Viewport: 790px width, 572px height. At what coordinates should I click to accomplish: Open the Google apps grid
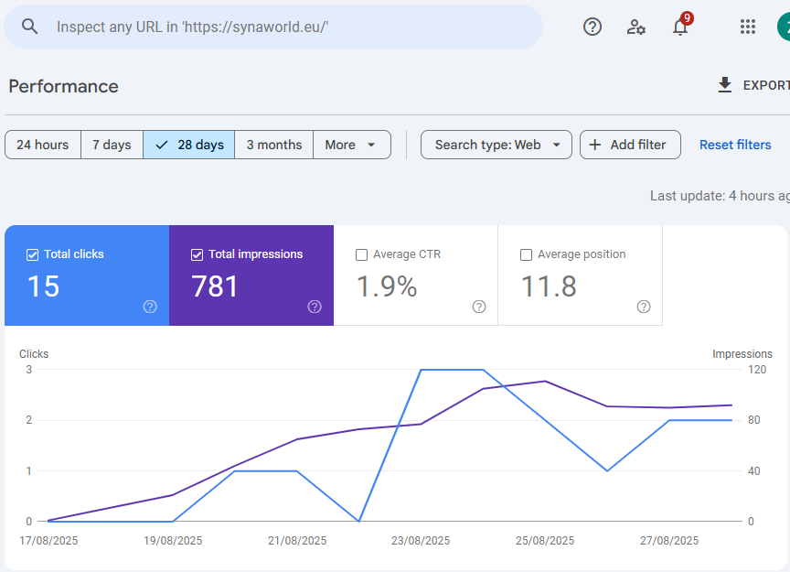tap(748, 27)
